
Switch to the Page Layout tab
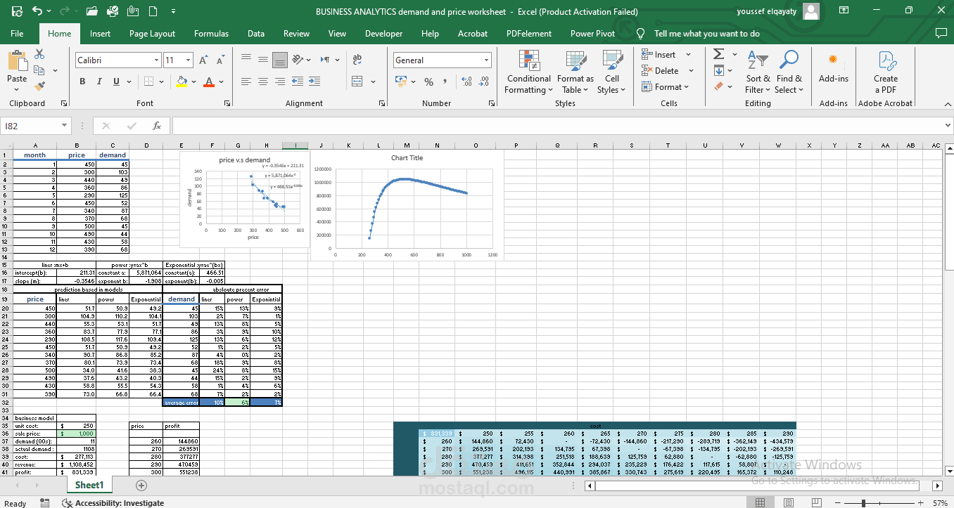tap(153, 33)
